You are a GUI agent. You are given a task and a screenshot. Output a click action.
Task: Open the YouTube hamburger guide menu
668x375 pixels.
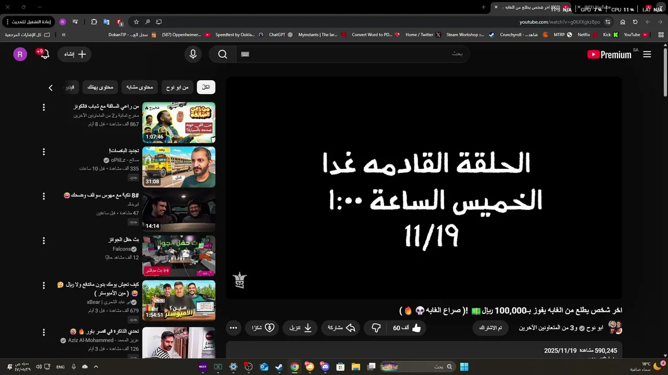tap(647, 54)
